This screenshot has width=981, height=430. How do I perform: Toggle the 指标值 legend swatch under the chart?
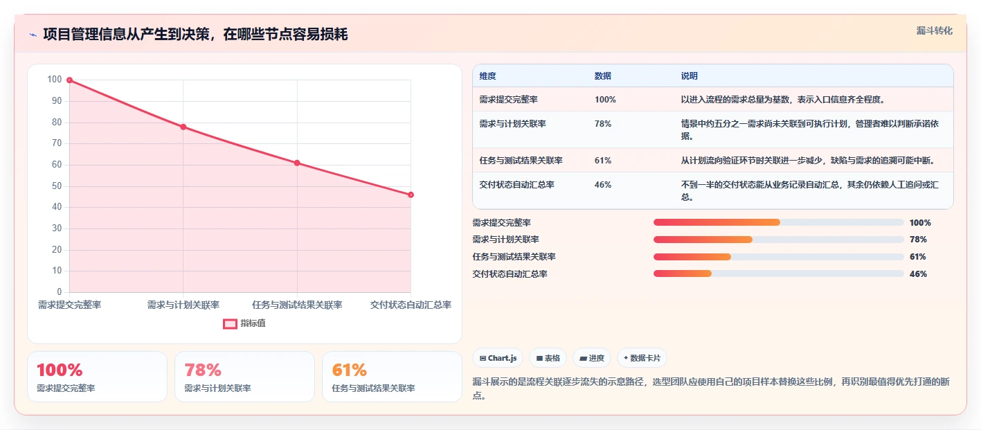230,323
